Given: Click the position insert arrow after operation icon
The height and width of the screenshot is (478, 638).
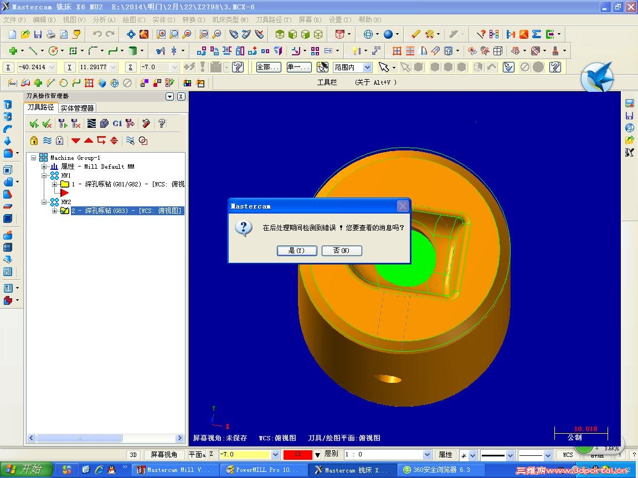Looking at the screenshot, I should (x=101, y=141).
